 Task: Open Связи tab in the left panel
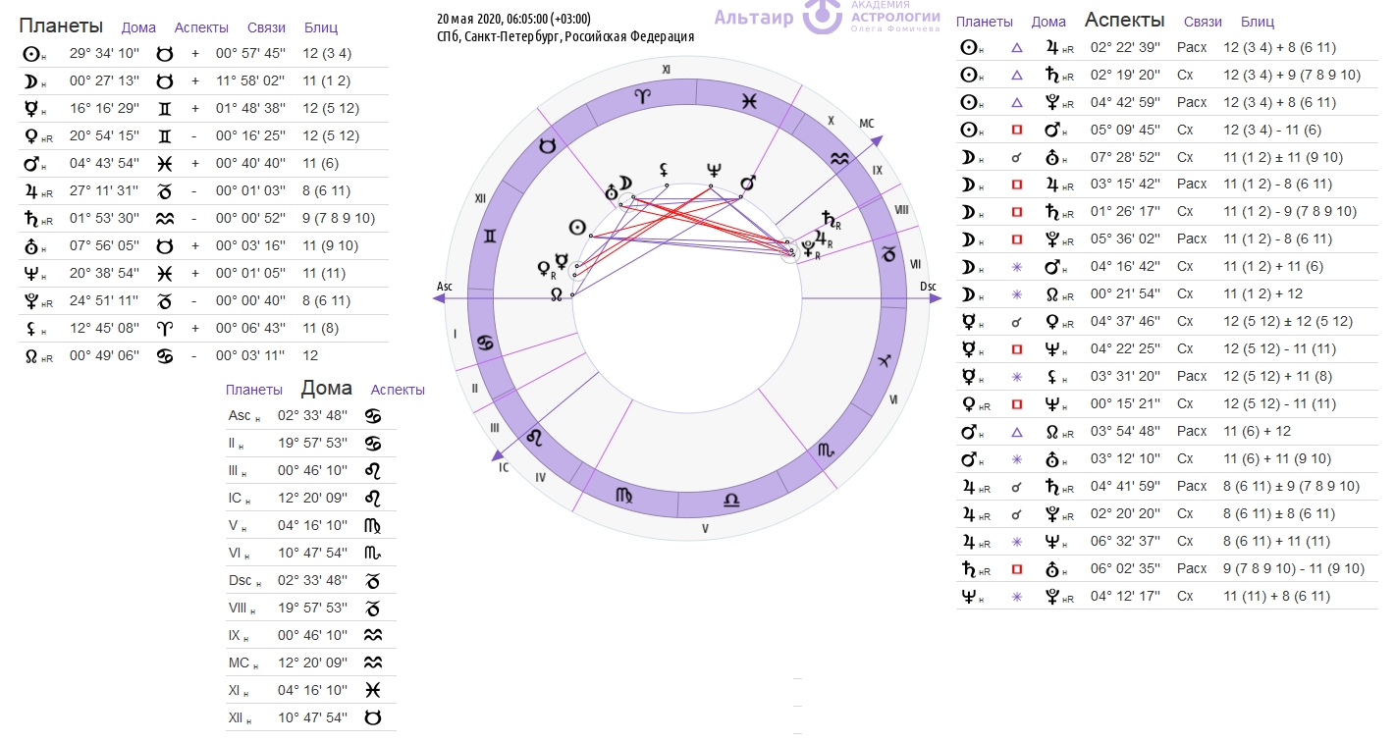265,27
